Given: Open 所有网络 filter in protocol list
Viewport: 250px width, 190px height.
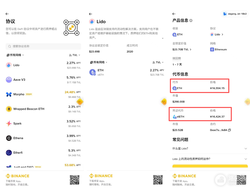Looking at the screenshot, I should [x=15, y=55].
